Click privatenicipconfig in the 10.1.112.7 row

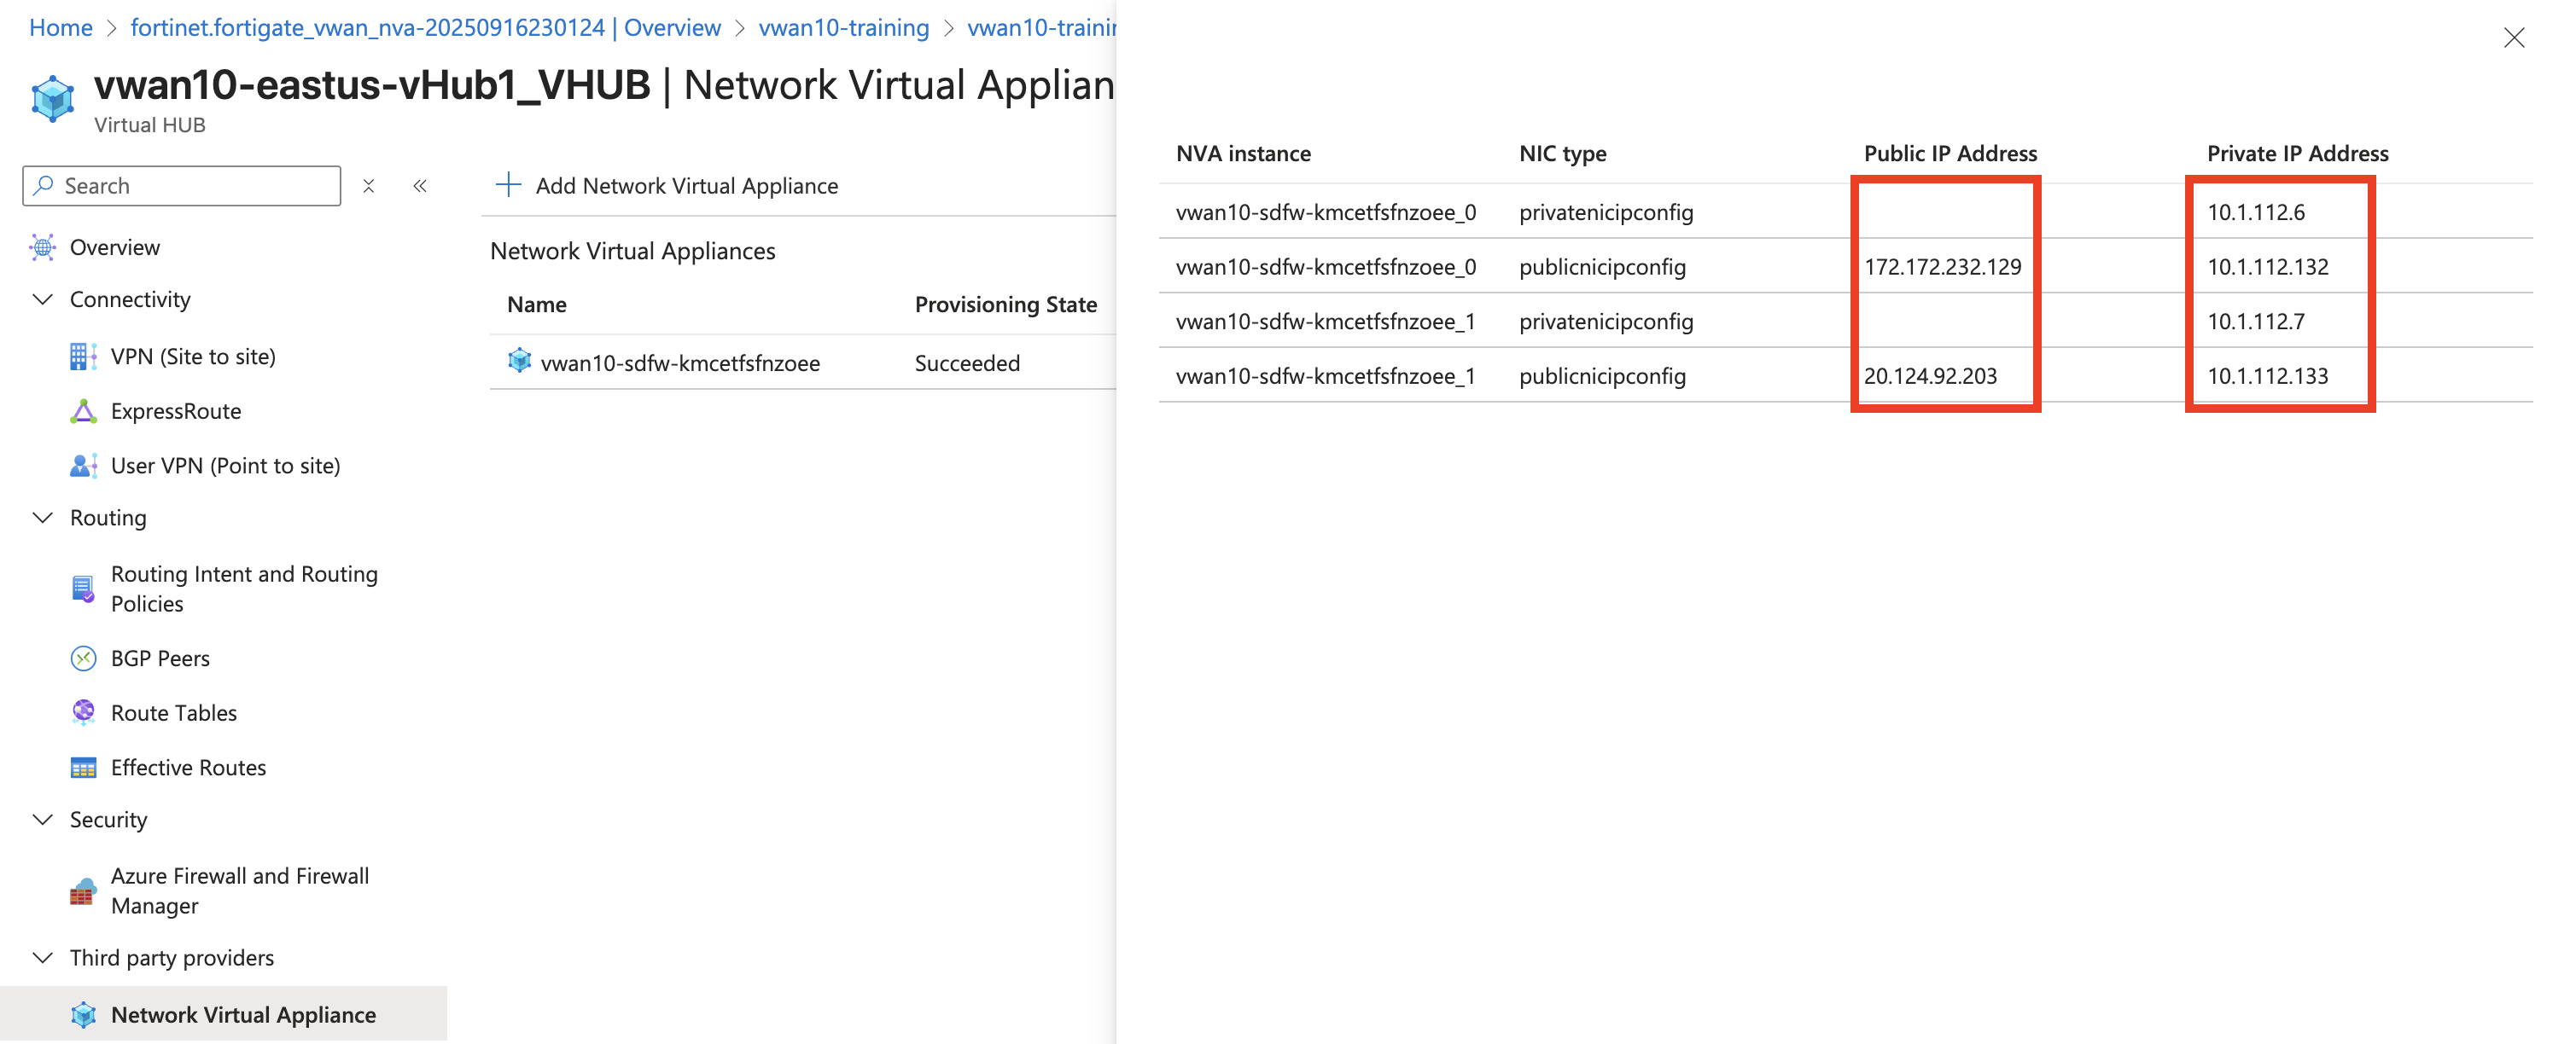point(1606,322)
